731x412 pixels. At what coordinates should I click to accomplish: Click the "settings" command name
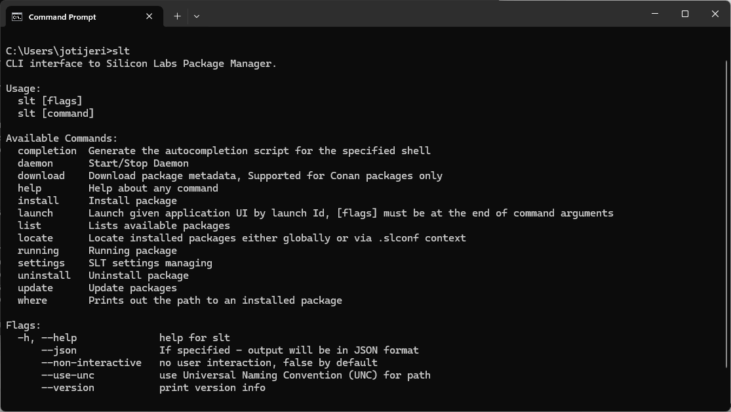[41, 263]
